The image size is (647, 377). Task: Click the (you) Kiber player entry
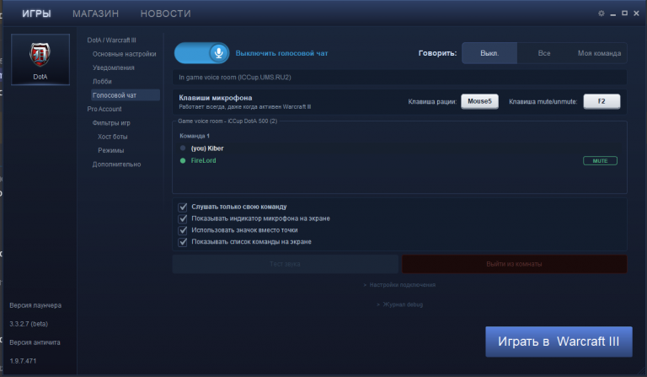[x=207, y=148]
